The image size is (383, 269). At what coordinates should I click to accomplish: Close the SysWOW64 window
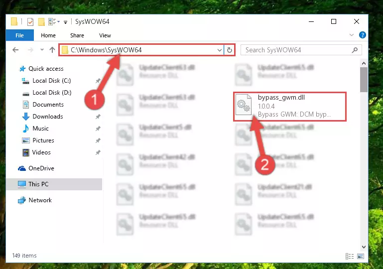(357, 22)
